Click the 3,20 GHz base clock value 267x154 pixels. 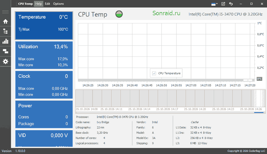tap(102, 133)
